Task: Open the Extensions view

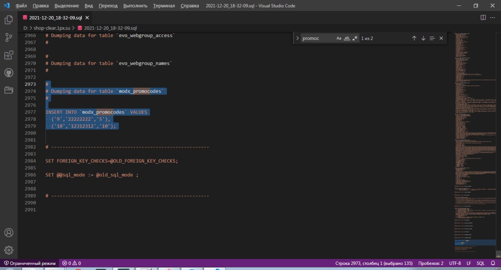Action: pyautogui.click(x=9, y=55)
